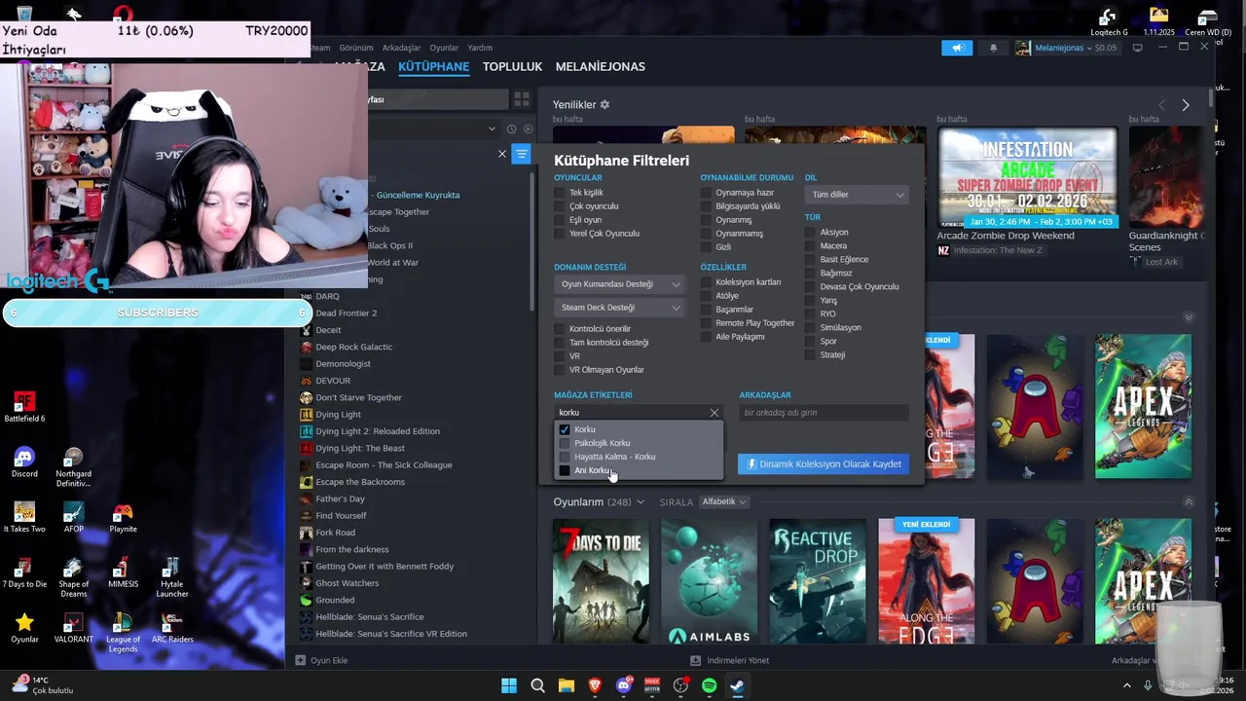Open MELANİEJONAS profile tab
The width and height of the screenshot is (1246, 701).
point(600,66)
